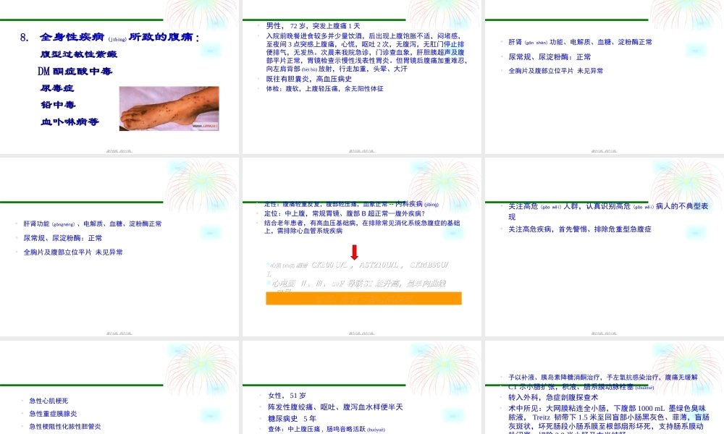This screenshot has width=724, height=434.
Task: Select the orange highlighted text bar
Action: [363, 298]
